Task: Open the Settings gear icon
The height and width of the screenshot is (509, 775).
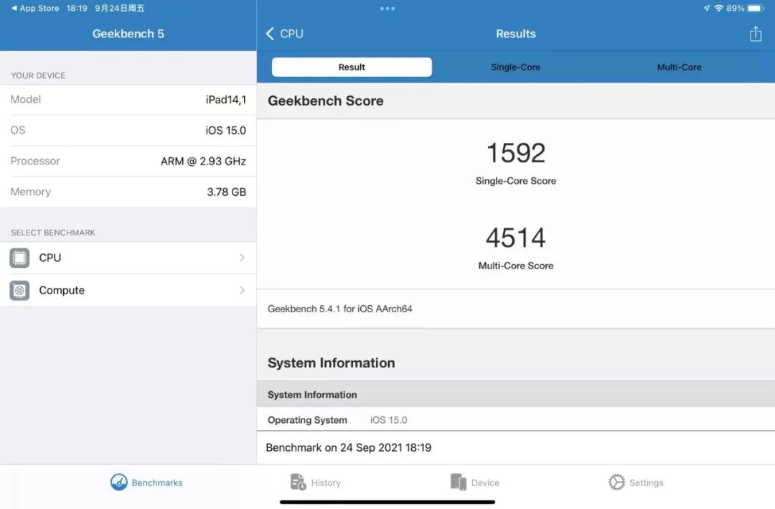Action: 616,482
